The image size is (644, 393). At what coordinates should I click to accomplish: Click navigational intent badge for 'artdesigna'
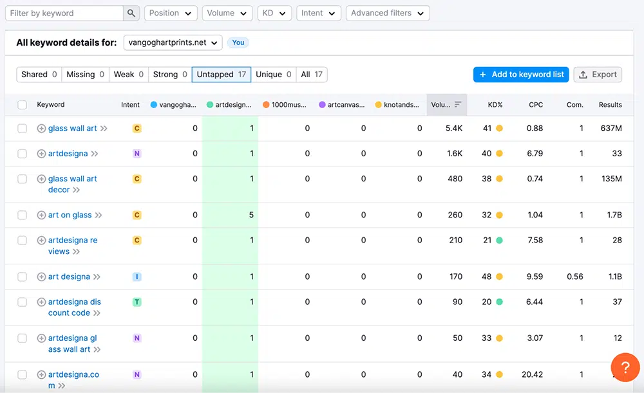point(137,154)
